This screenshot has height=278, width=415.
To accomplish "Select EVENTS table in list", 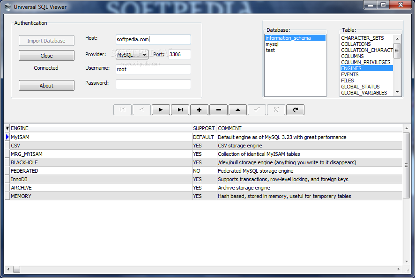I will (367, 74).
